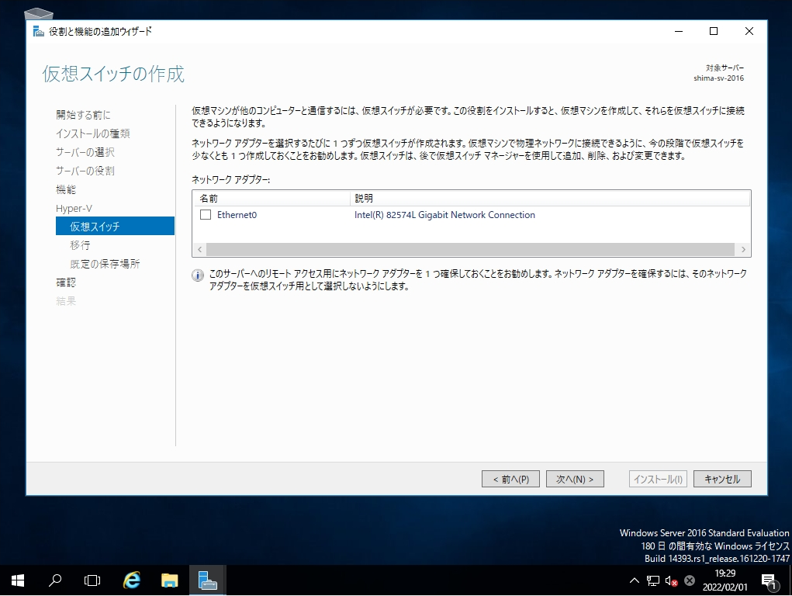Click the information icon beside the remote access note
The height and width of the screenshot is (596, 792).
pos(198,275)
